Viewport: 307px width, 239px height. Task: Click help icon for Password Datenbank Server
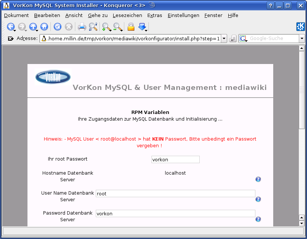[x=258, y=219]
